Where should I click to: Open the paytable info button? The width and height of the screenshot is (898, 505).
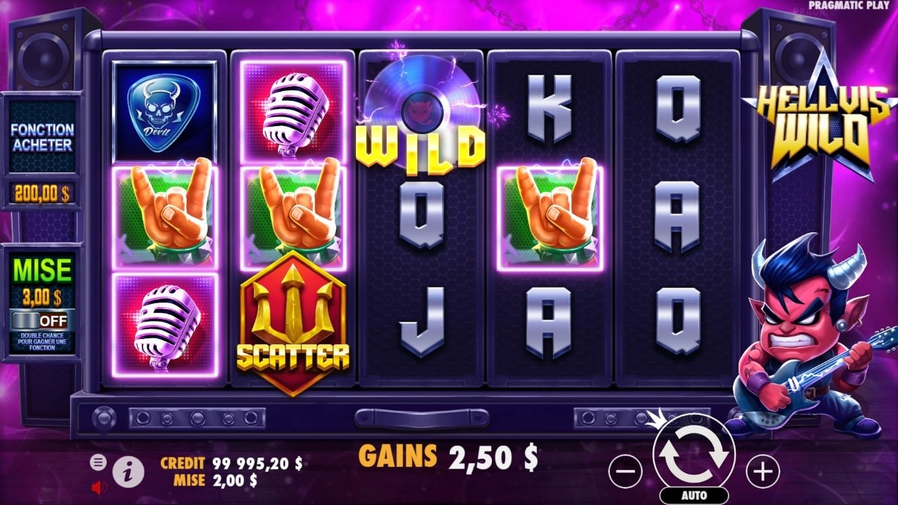click(x=128, y=472)
